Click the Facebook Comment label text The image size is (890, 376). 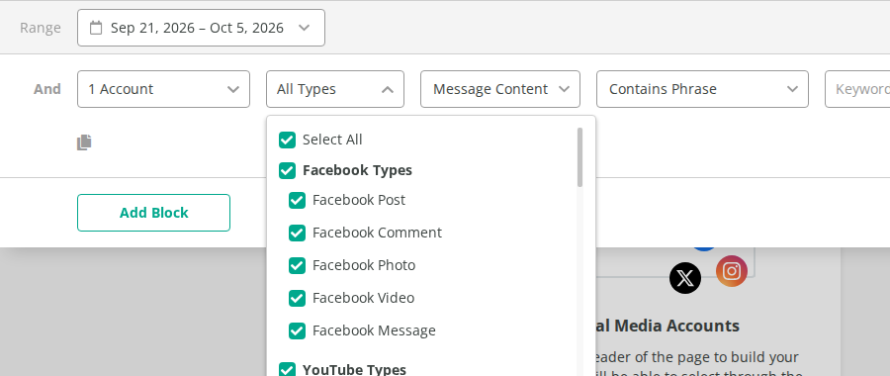377,233
